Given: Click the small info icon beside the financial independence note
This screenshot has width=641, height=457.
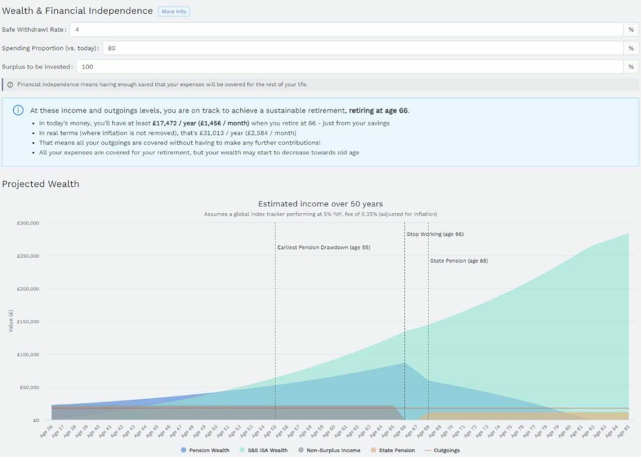Looking at the screenshot, I should click(x=10, y=84).
